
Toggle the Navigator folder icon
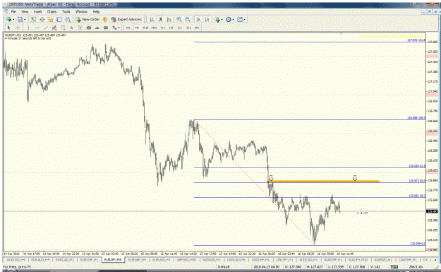point(50,20)
